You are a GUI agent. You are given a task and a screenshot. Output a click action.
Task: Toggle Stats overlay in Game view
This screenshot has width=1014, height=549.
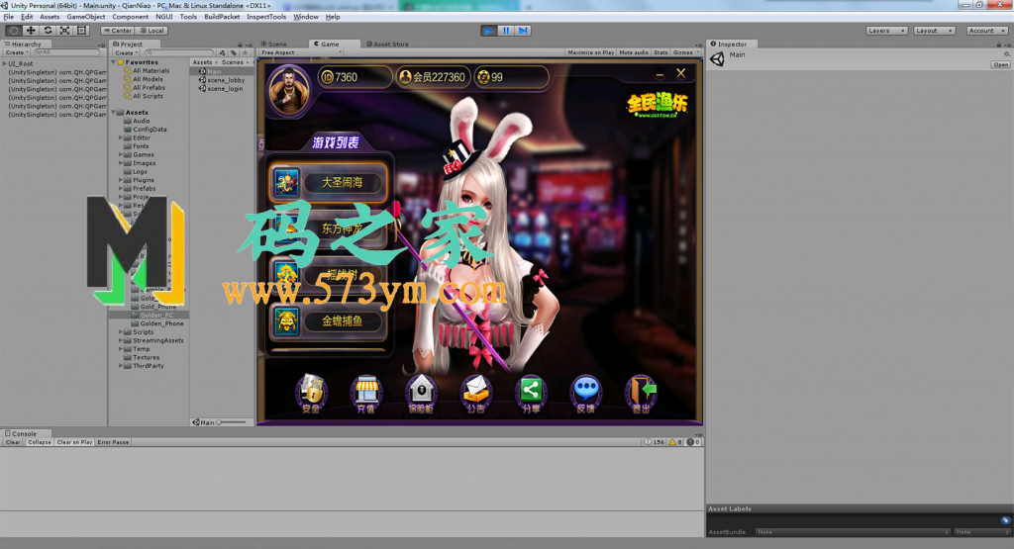click(x=660, y=53)
